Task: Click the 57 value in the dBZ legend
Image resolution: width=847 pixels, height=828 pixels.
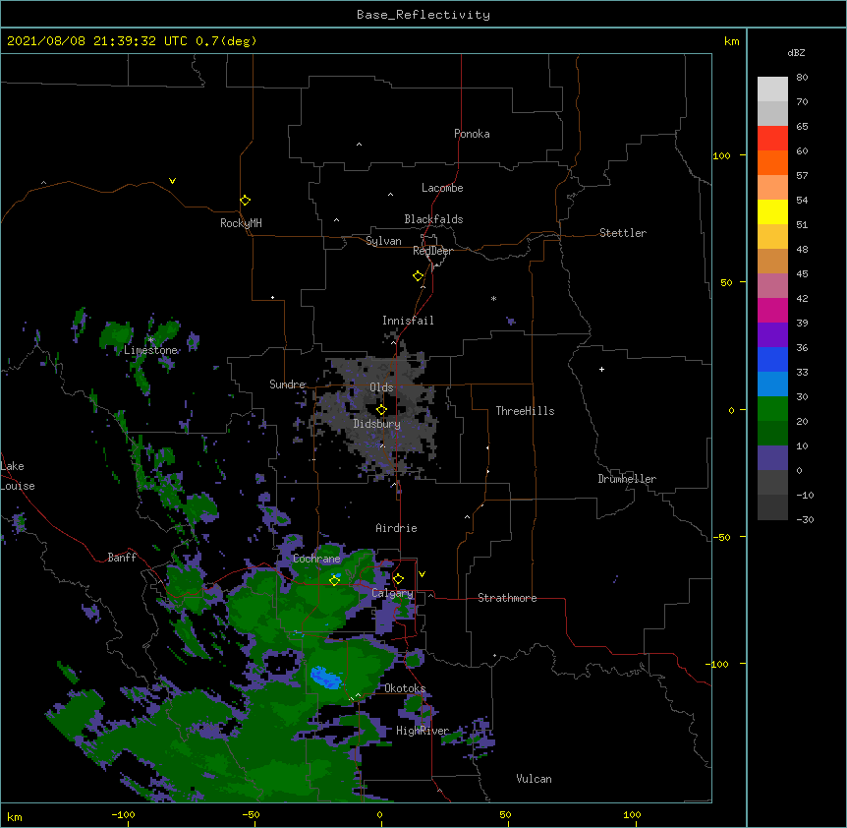Action: pos(802,176)
